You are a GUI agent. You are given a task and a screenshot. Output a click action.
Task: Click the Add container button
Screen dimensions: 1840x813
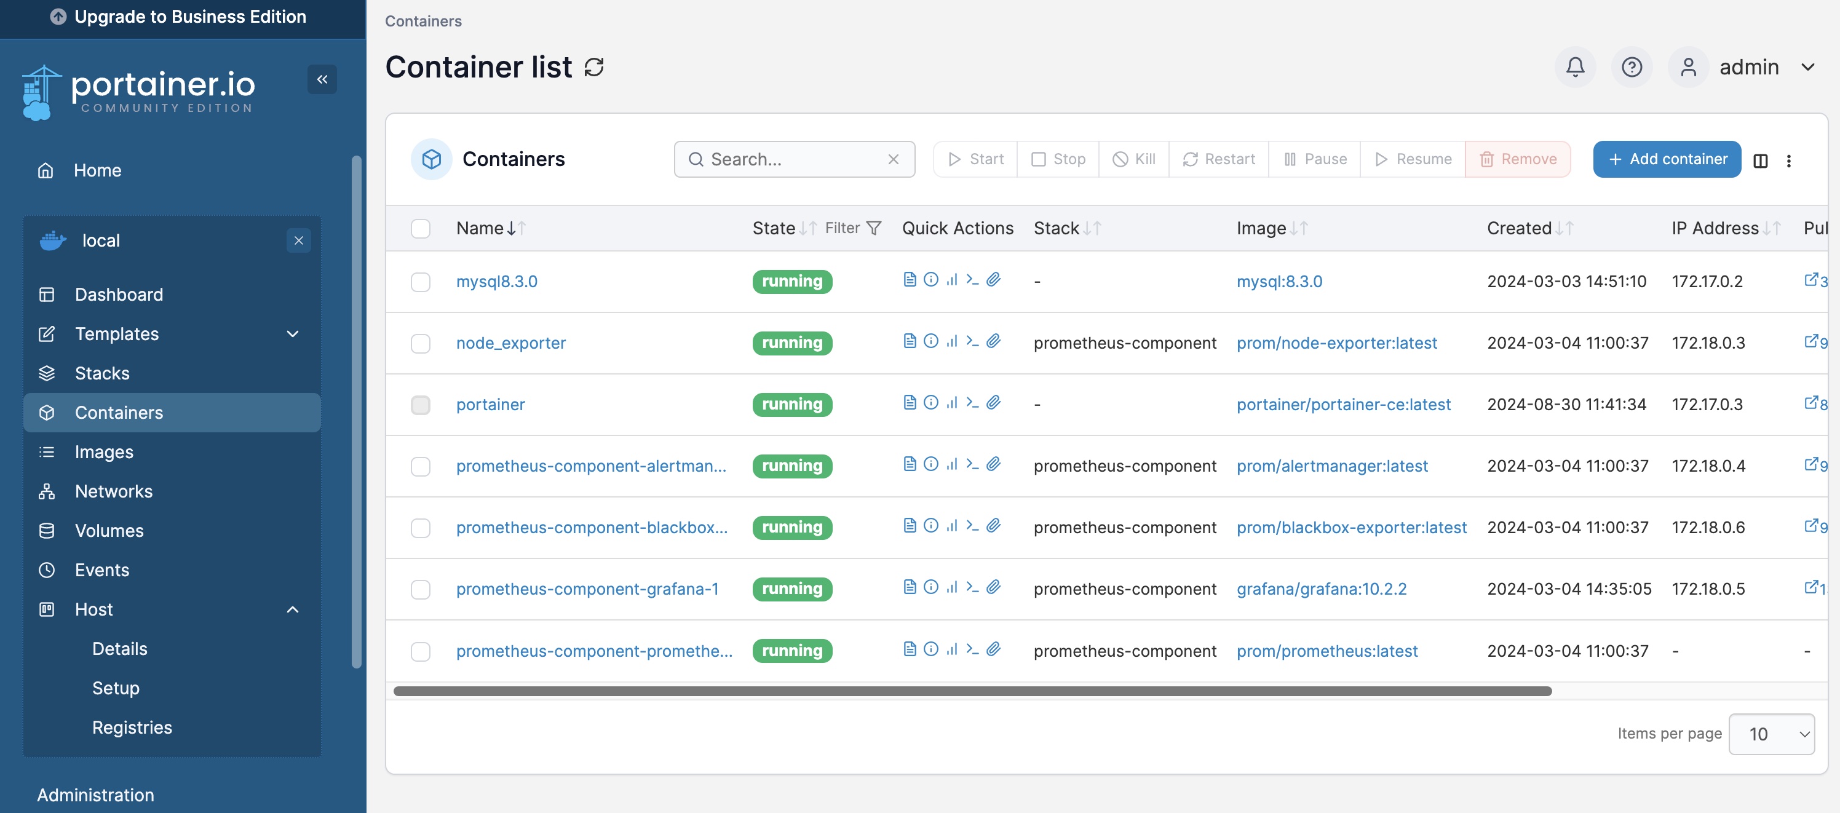1667,159
